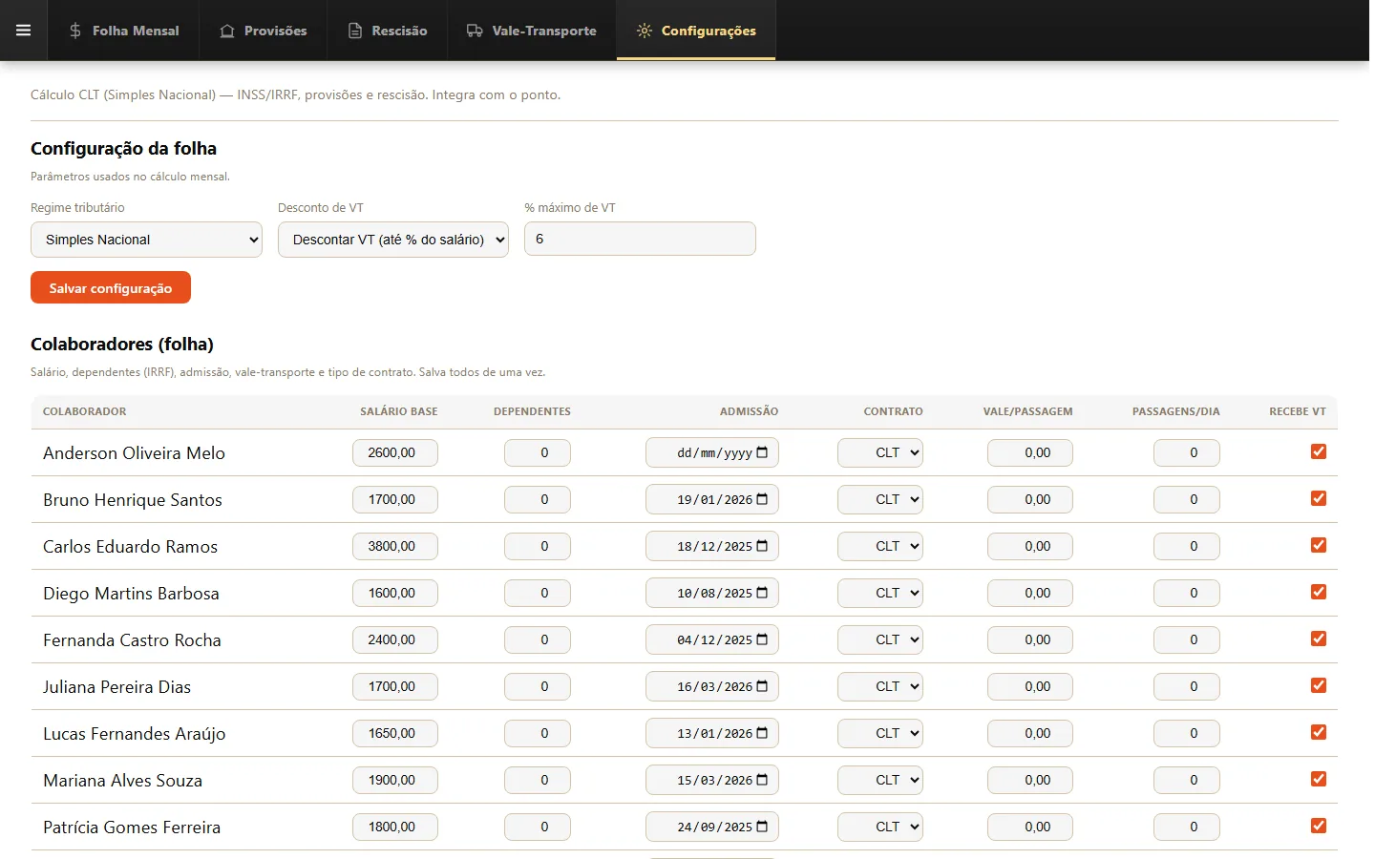Screen dimensions: 1375x859
Task: Edit dependentes field for Lucas Fernandes Araújo
Action: pyautogui.click(x=538, y=733)
